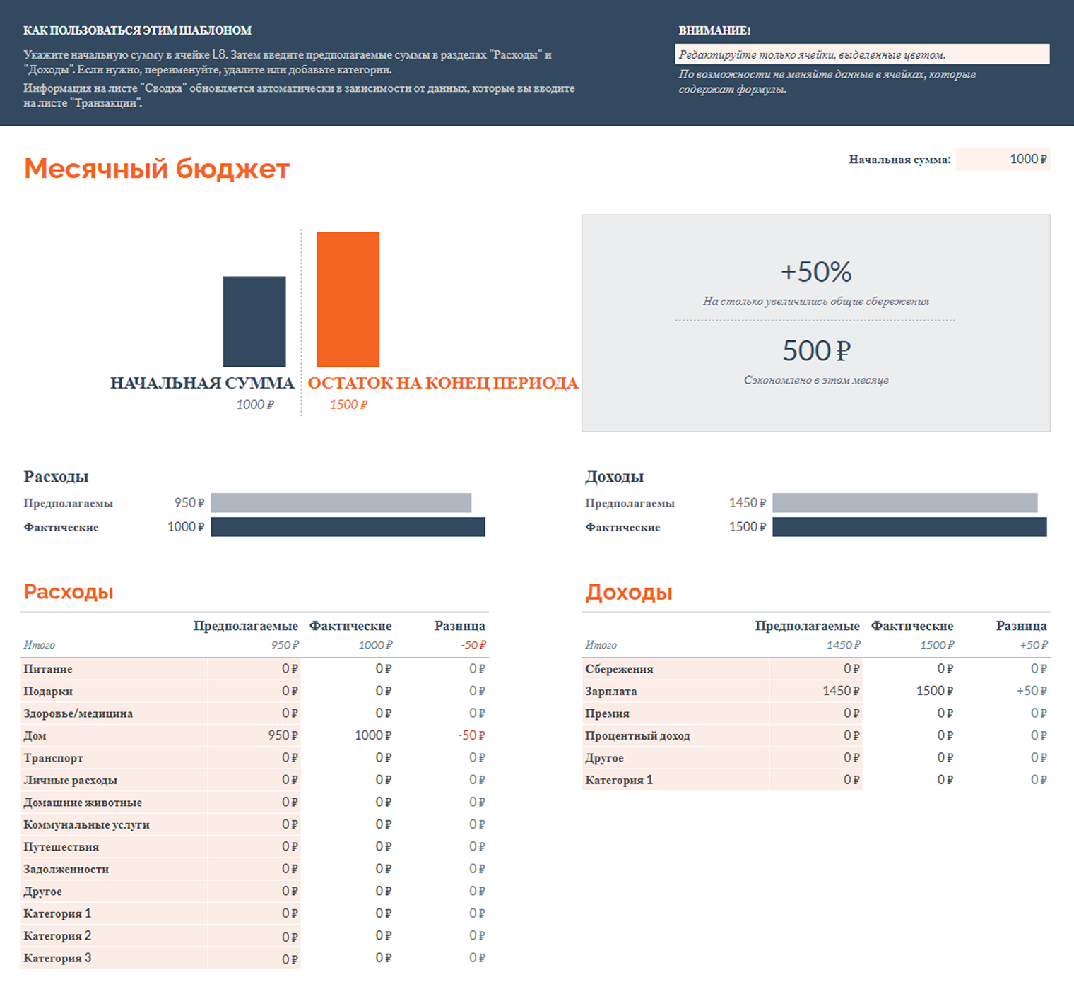Click the +50% savings increase value
The width and height of the screenshot is (1074, 989).
tap(816, 272)
